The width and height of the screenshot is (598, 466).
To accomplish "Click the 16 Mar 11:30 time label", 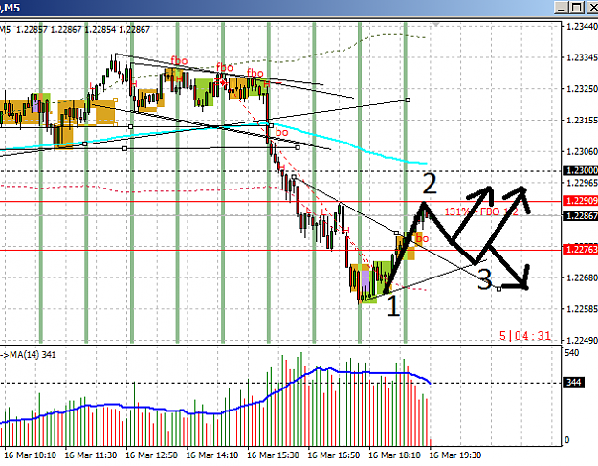I will (x=91, y=455).
